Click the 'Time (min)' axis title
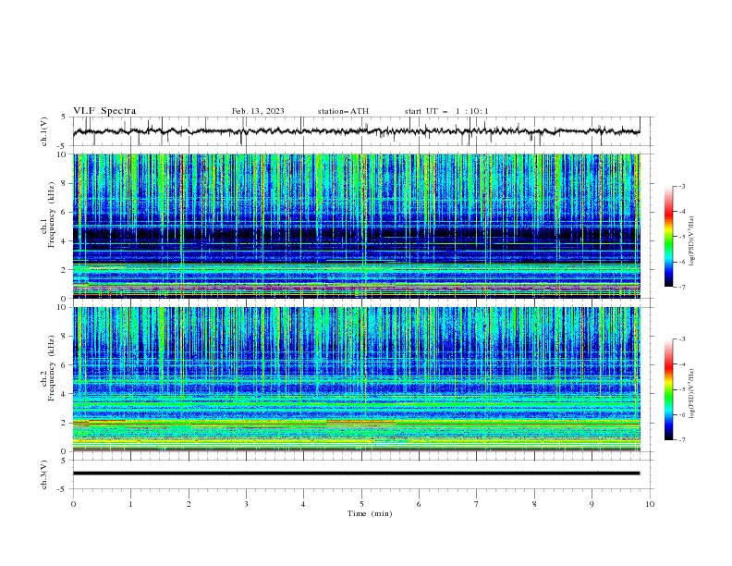Screen dimensions: 732x566 coord(370,513)
